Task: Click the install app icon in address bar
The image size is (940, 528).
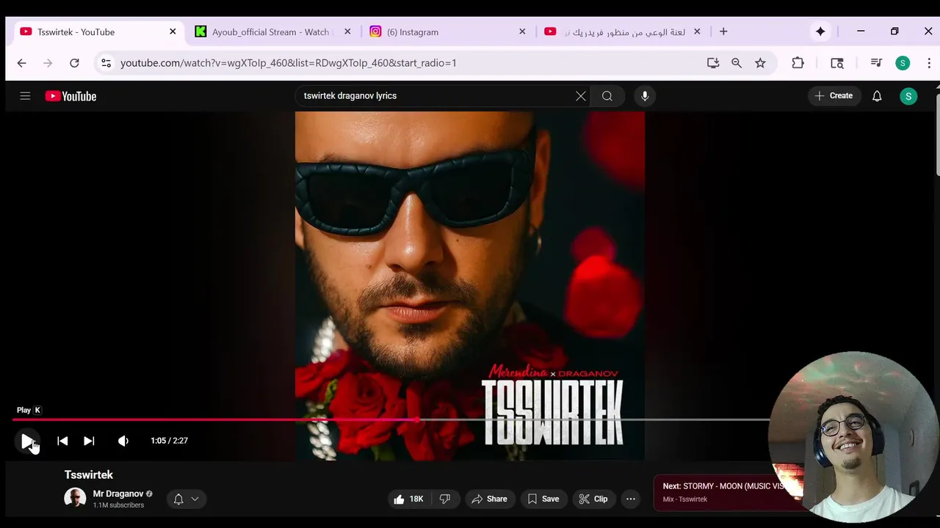Action: click(713, 63)
